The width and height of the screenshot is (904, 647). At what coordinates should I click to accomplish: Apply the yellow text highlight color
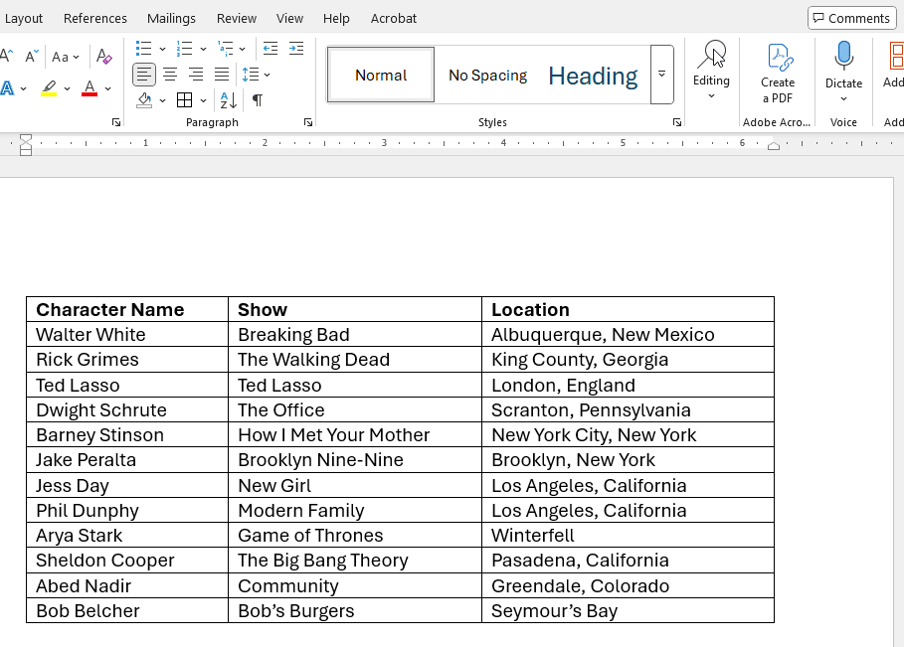pyautogui.click(x=50, y=88)
